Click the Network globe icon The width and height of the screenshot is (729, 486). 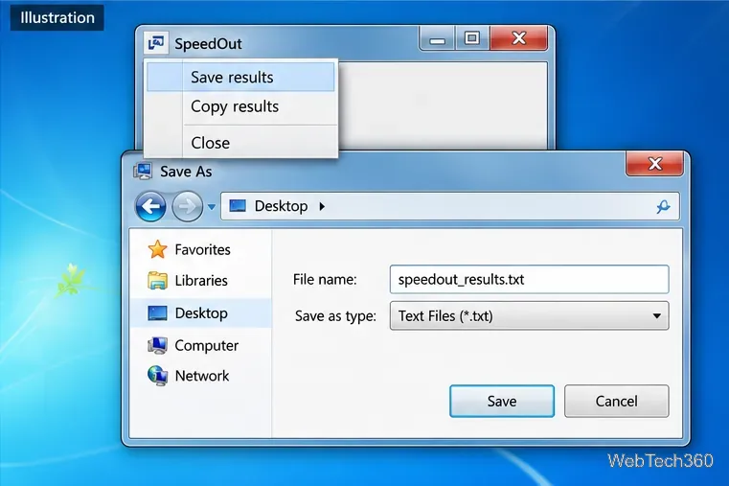[158, 376]
